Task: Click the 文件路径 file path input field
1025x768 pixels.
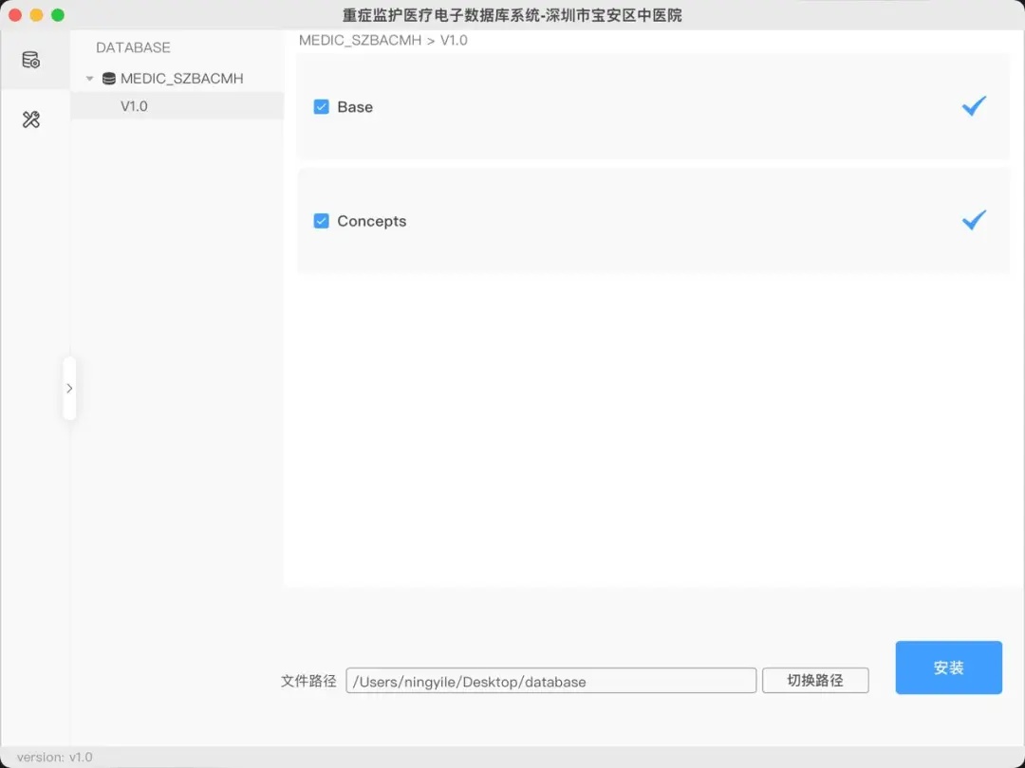Action: (x=551, y=681)
